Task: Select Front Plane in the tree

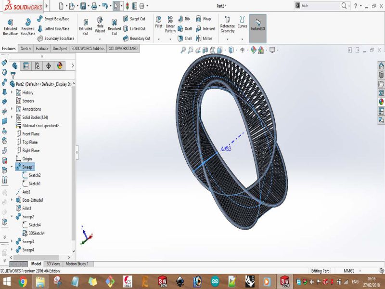Action: coord(28,134)
